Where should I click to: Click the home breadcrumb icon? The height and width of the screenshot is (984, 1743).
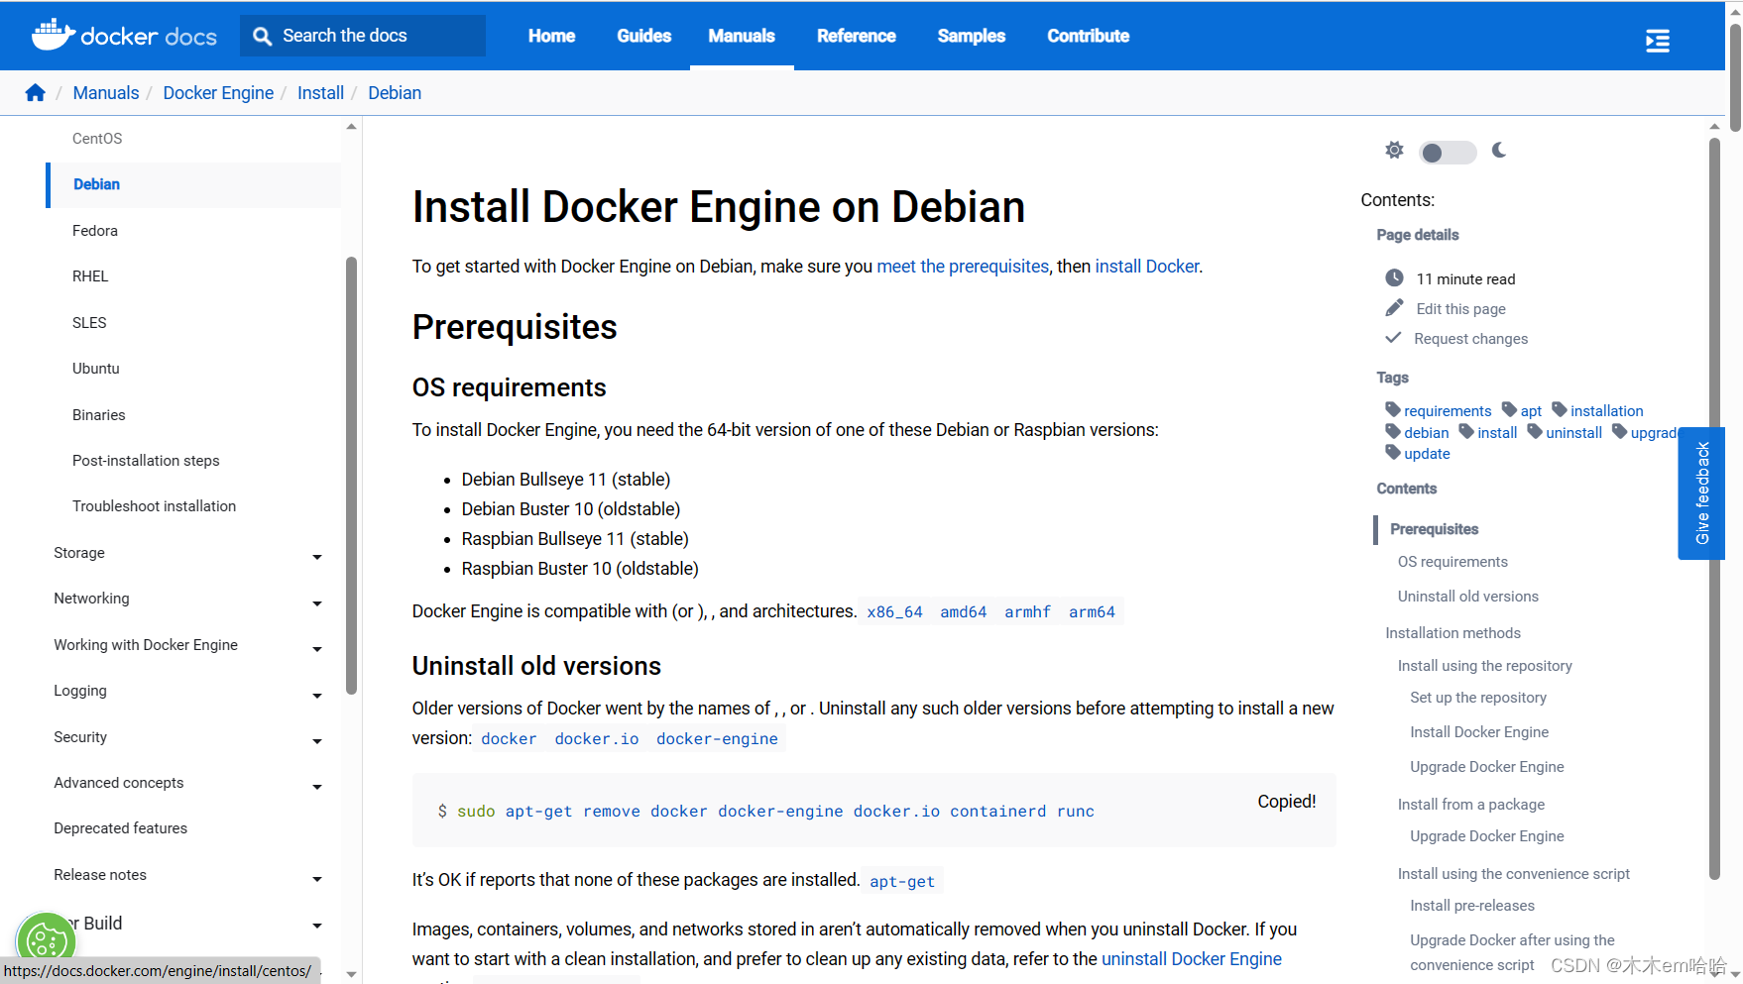tap(36, 93)
